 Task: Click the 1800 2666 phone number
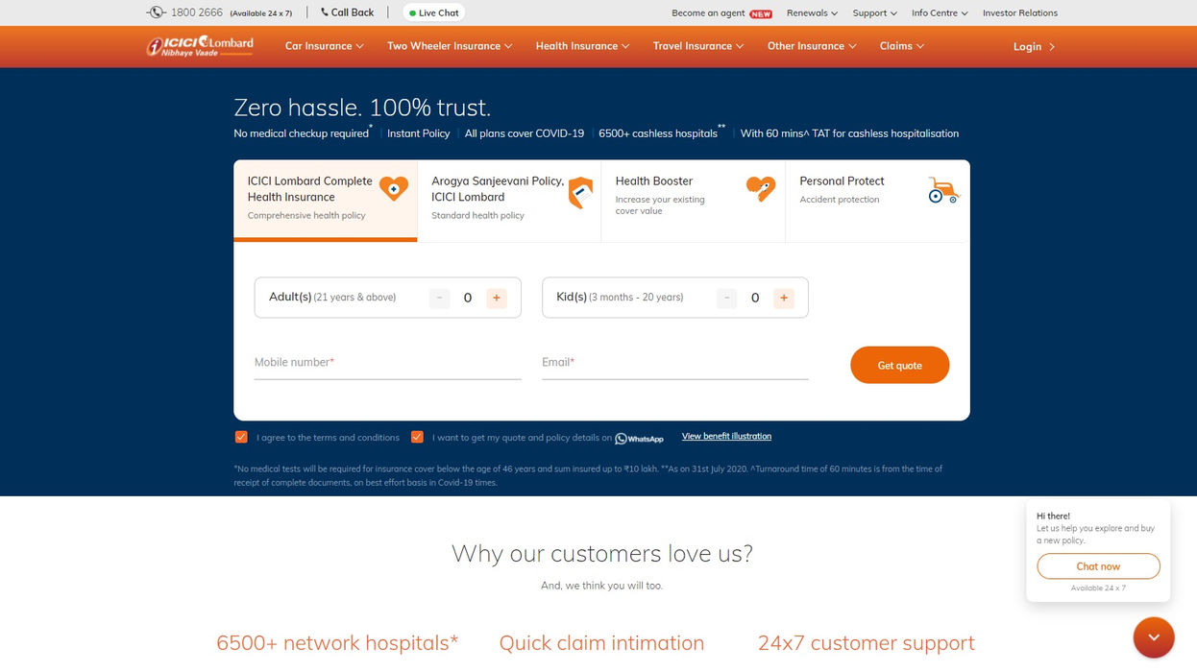197,12
